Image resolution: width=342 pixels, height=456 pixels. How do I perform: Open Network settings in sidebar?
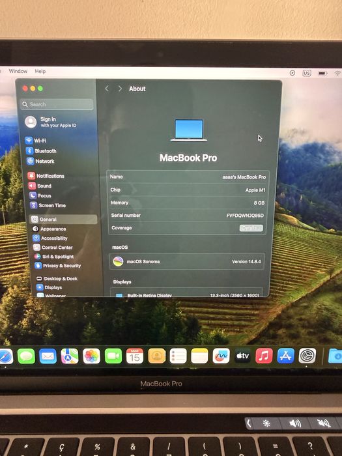[40, 161]
